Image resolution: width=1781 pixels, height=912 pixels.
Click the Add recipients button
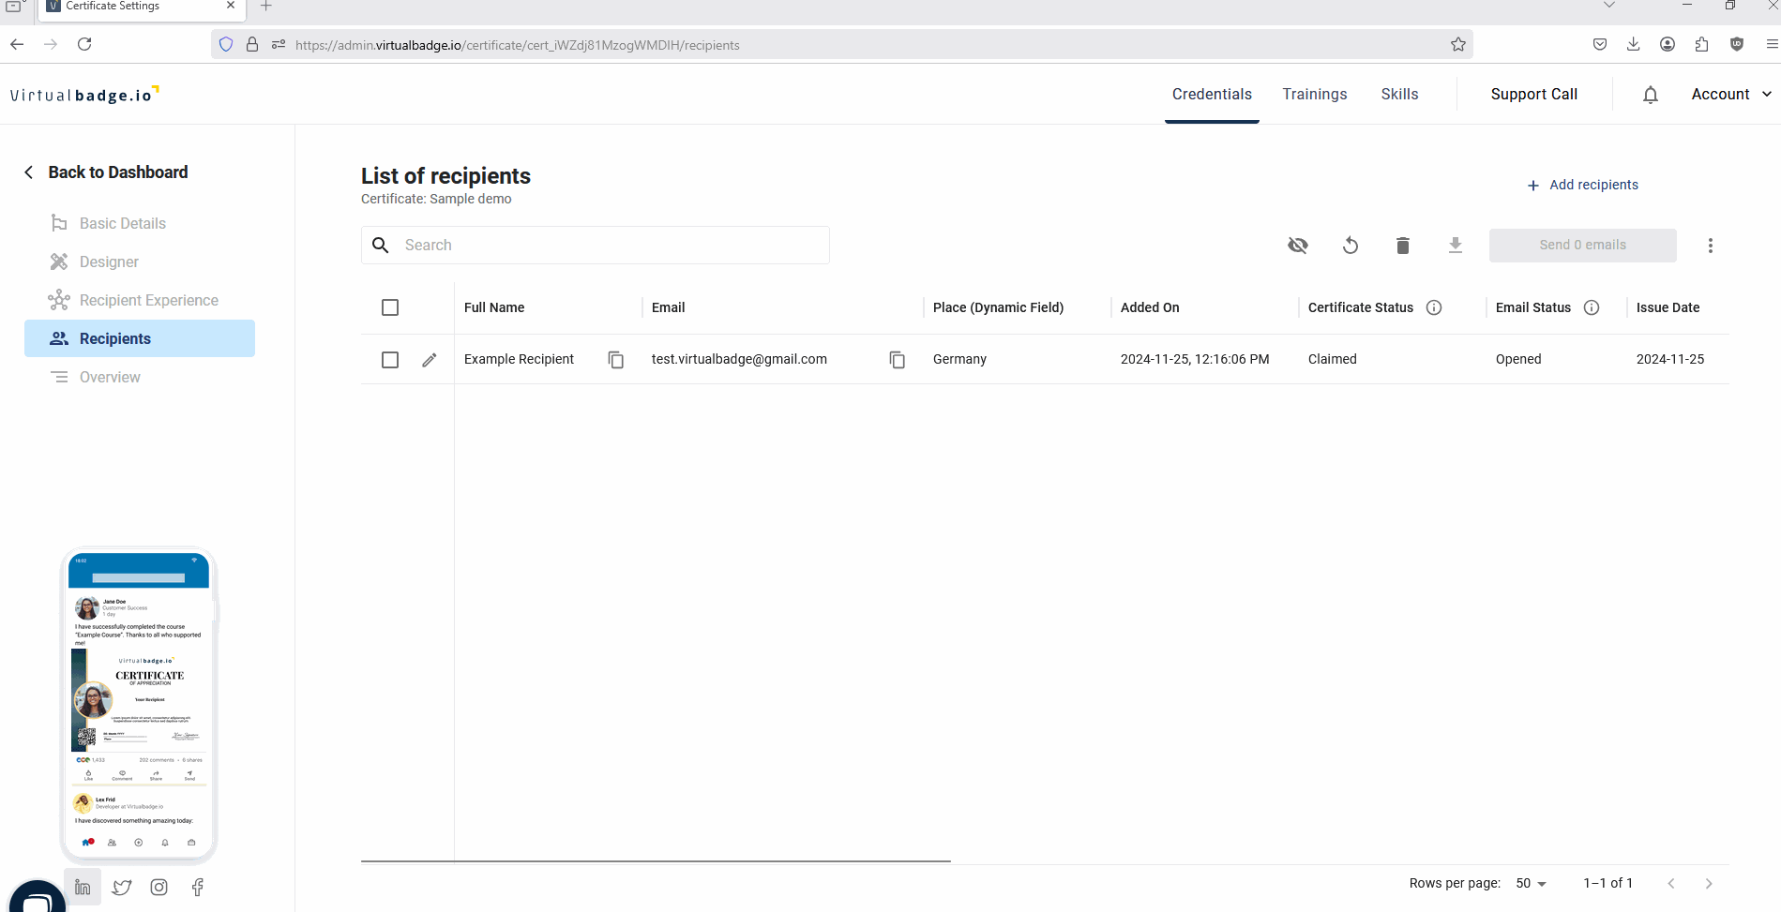click(1583, 185)
